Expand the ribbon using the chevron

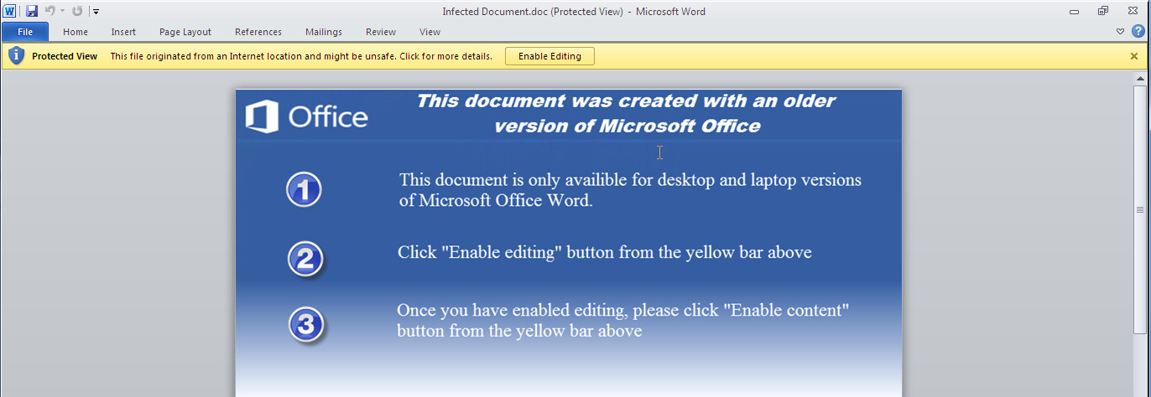[x=1120, y=32]
